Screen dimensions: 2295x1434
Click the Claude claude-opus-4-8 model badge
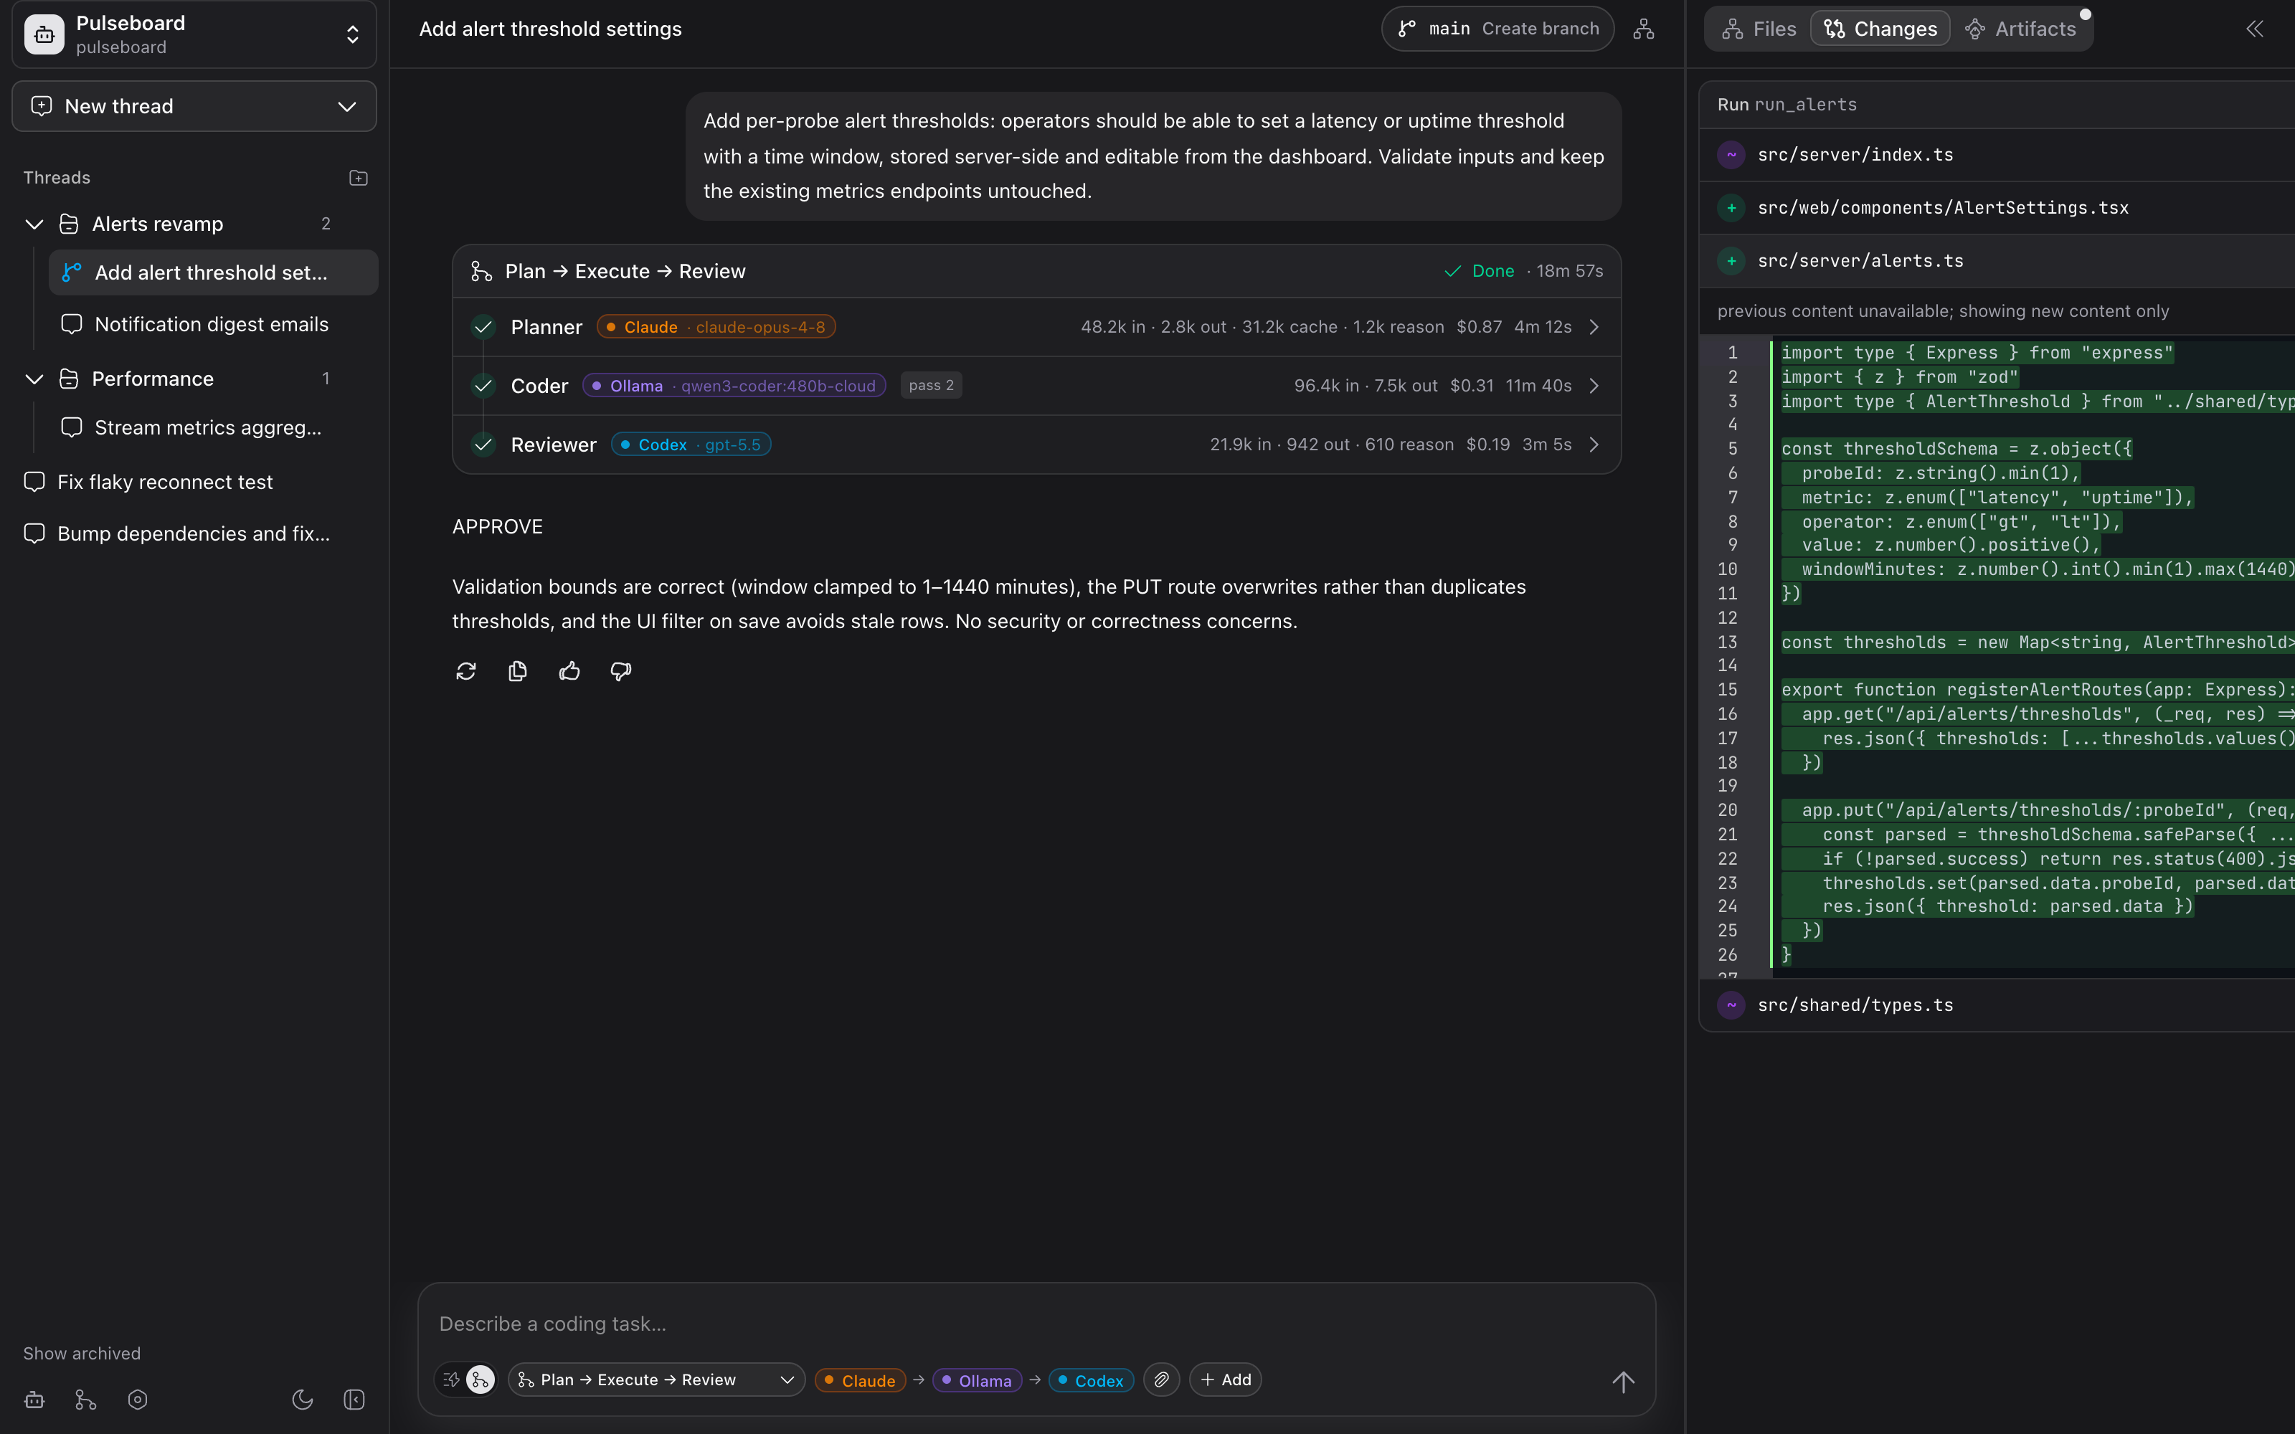716,327
